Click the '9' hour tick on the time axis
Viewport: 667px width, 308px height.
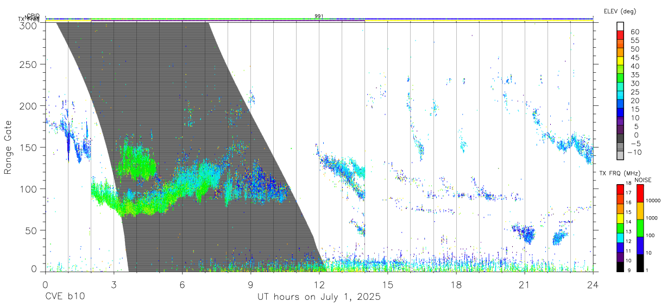250,285
